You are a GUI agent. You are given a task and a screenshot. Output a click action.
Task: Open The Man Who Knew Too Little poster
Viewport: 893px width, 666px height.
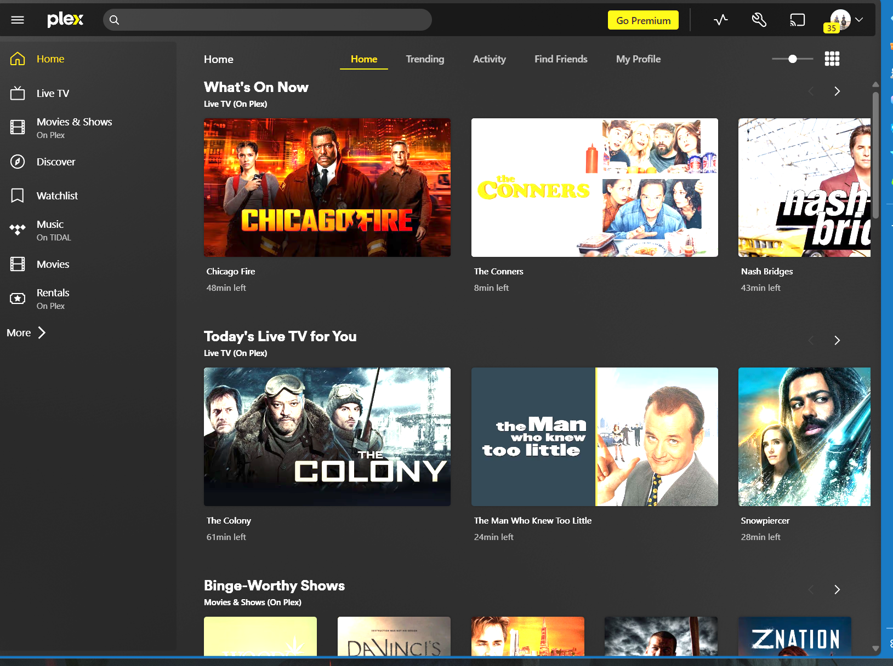(595, 437)
